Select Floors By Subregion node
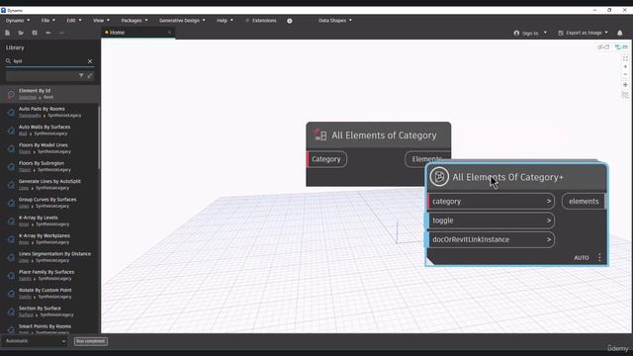 pyautogui.click(x=49, y=166)
